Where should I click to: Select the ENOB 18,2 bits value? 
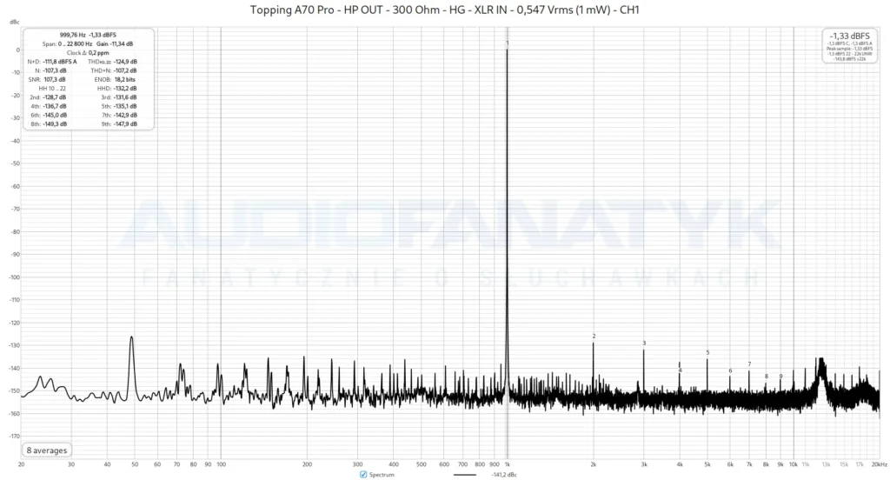point(125,79)
